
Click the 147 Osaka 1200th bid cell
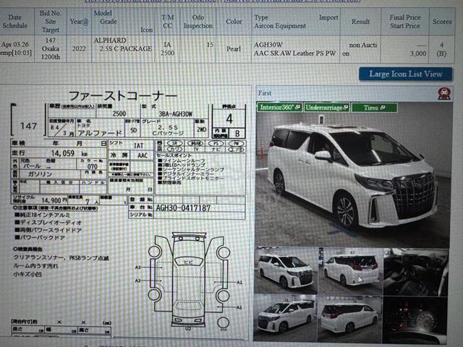pyautogui.click(x=51, y=49)
